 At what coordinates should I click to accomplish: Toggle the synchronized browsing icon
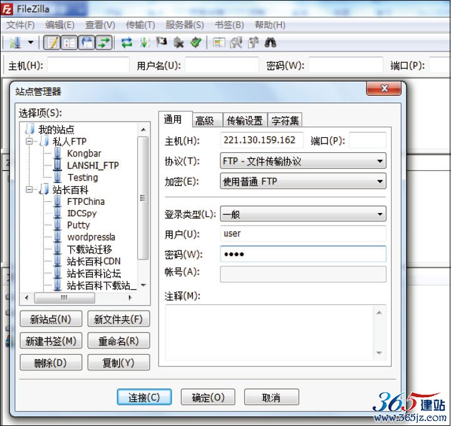tap(253, 43)
